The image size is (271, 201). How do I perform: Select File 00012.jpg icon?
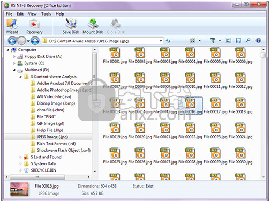240,78
